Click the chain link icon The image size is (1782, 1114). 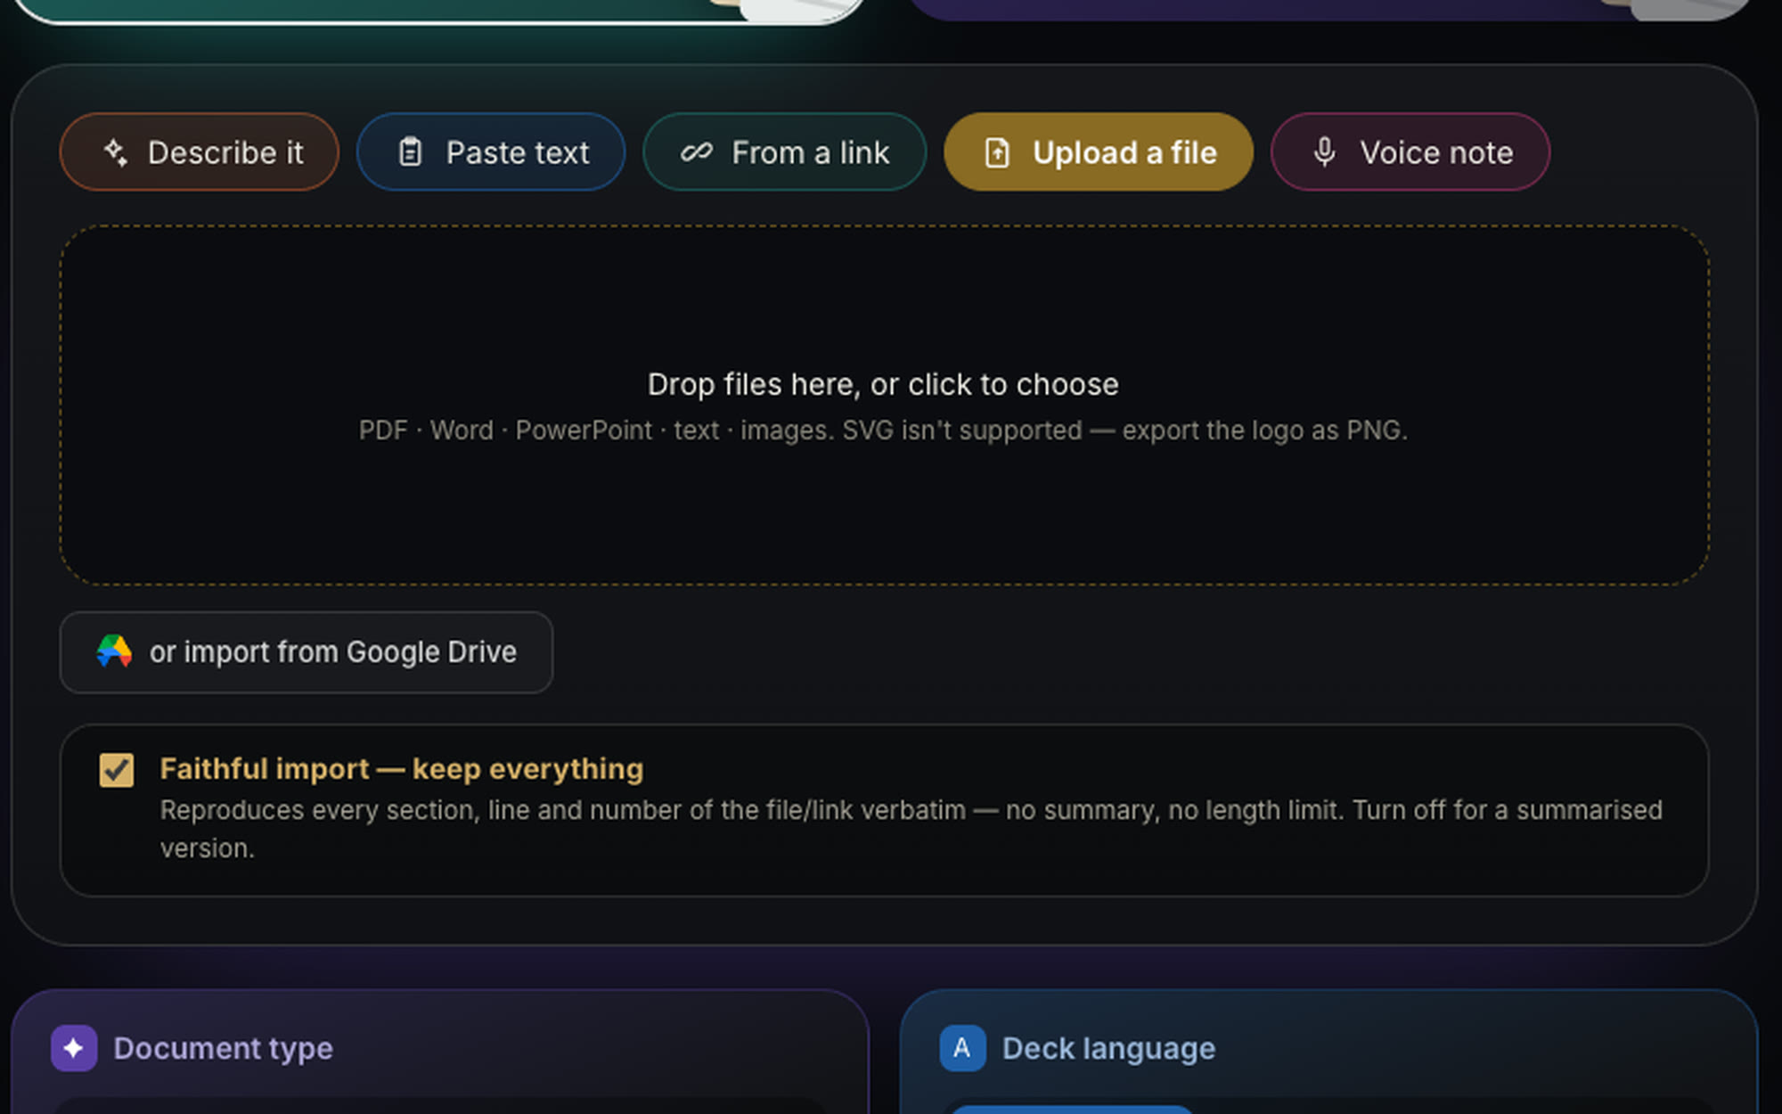(696, 152)
